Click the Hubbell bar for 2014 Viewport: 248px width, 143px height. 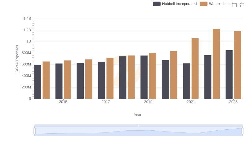(38, 82)
